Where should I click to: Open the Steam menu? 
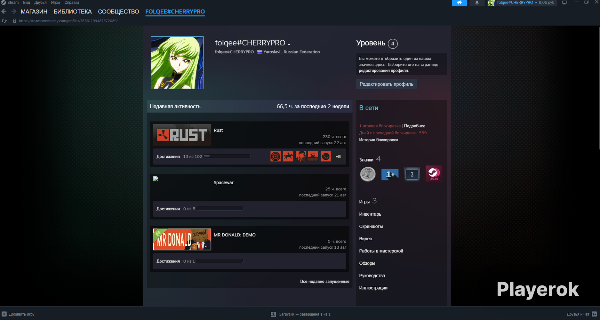click(x=13, y=3)
